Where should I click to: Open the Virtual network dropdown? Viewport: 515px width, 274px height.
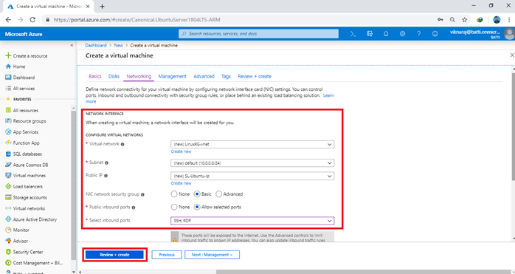click(x=252, y=145)
